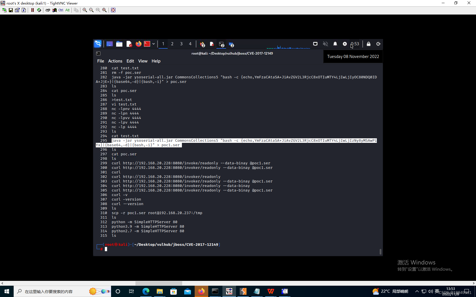Zoom out the VNC view
Image resolution: width=476 pixels, height=297 pixels.
click(91, 10)
